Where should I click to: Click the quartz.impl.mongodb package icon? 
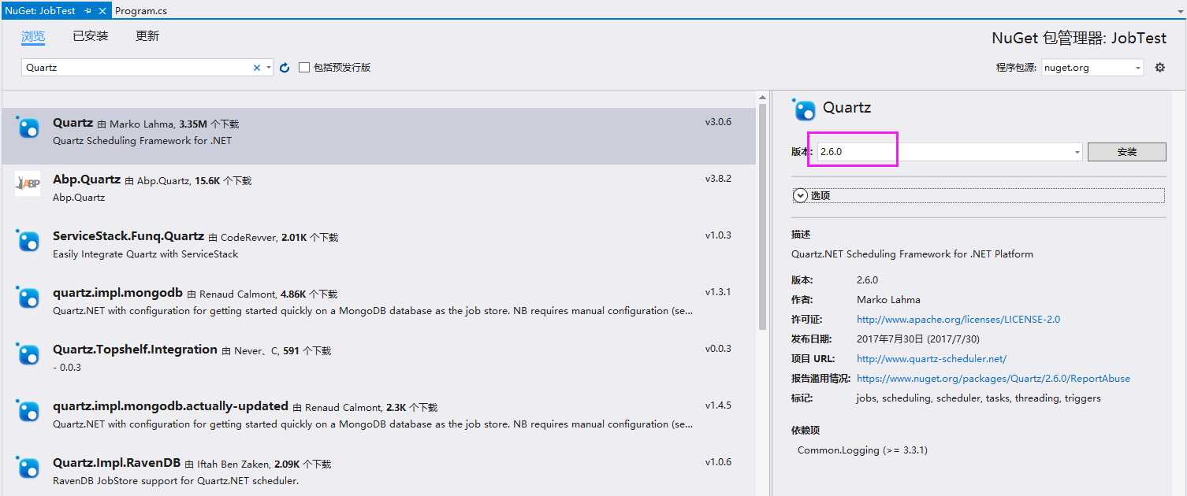pyautogui.click(x=28, y=298)
